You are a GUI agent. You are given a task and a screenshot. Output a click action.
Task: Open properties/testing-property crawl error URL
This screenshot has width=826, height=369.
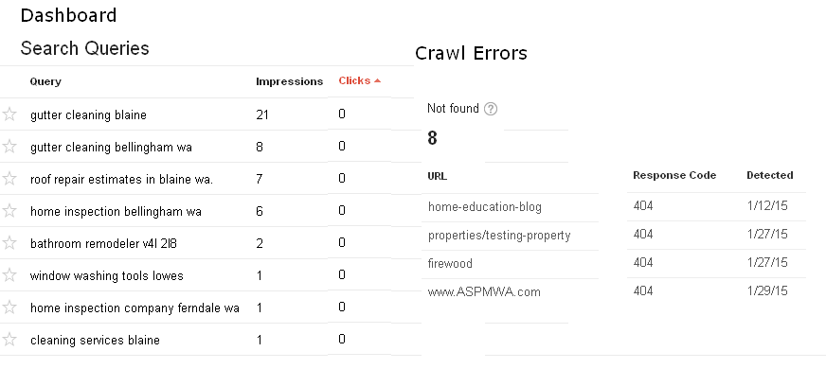click(x=499, y=236)
